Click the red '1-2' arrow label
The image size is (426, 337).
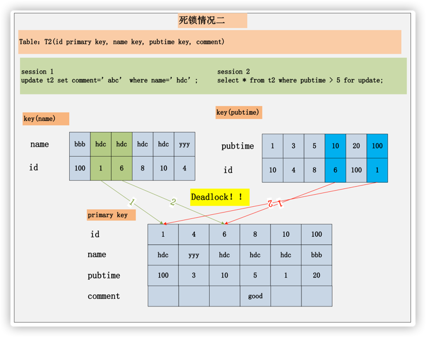click(275, 203)
